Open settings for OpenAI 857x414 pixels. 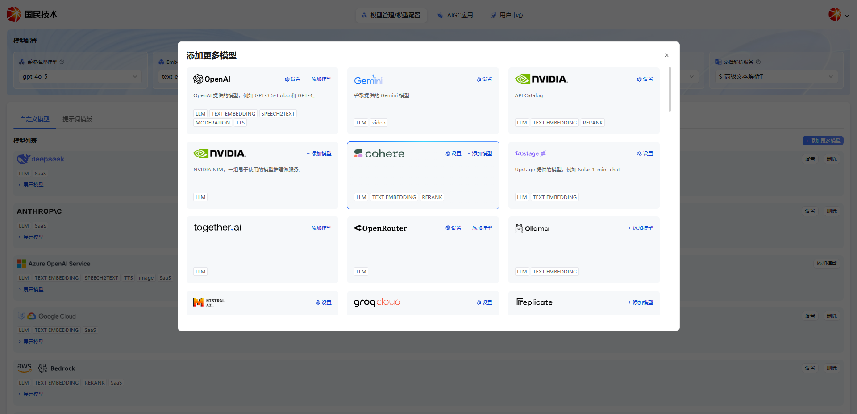293,79
